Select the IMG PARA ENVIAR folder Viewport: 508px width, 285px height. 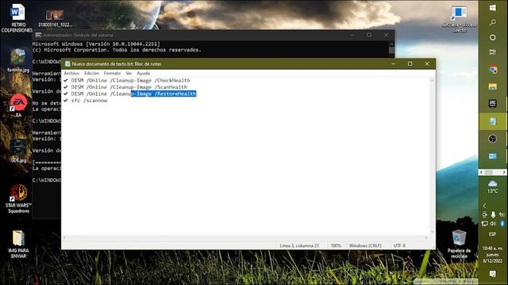tap(18, 244)
